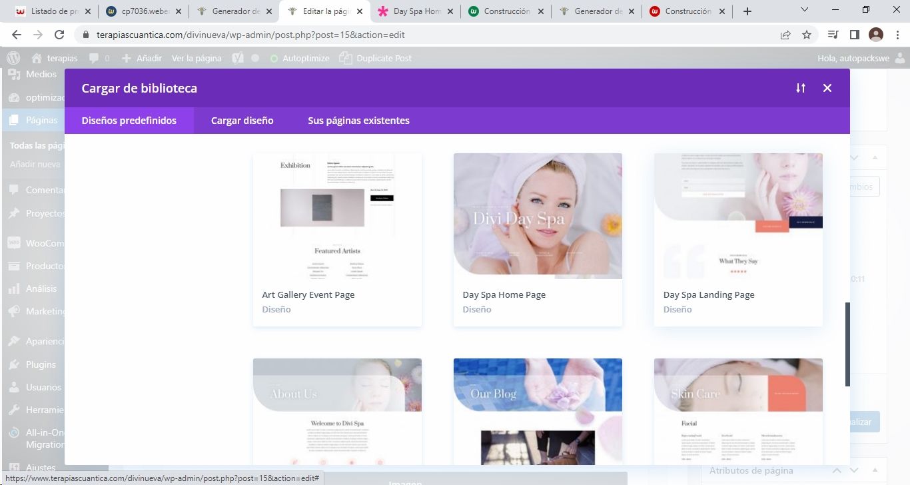910x485 pixels.
Task: Open a new browser tab
Action: 747,11
